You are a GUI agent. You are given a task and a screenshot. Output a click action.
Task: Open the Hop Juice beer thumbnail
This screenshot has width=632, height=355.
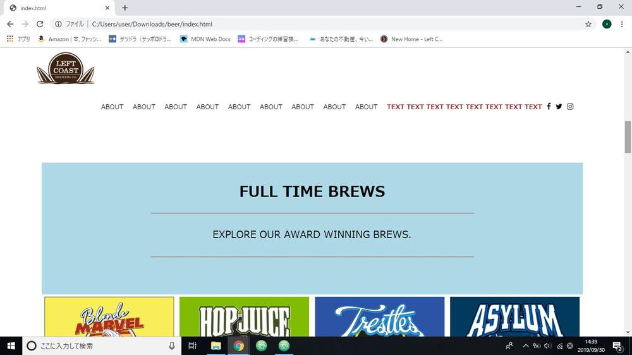(244, 316)
